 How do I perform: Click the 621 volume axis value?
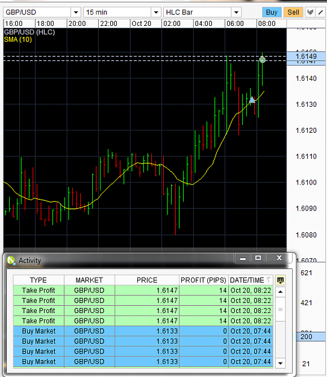pyautogui.click(x=307, y=273)
